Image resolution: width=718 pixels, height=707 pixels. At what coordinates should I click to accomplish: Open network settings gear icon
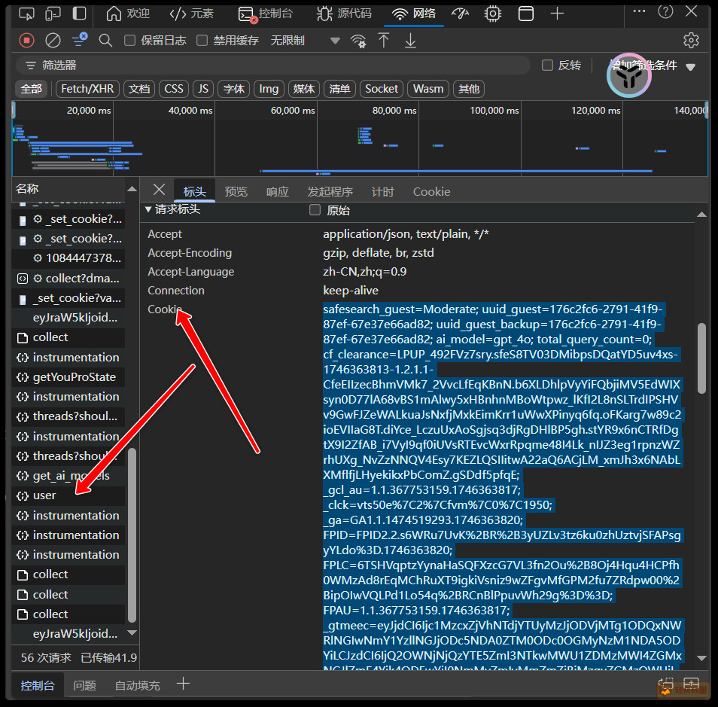[x=690, y=40]
